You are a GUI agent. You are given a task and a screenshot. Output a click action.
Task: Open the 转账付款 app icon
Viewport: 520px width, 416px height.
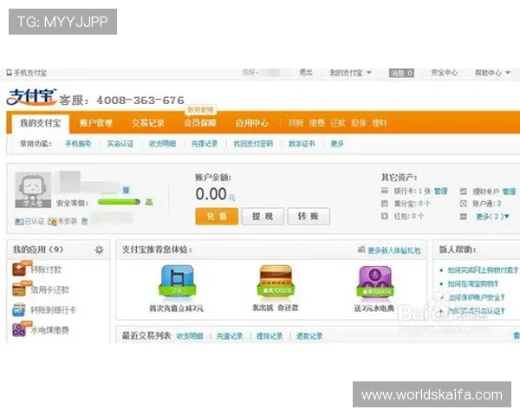tap(19, 269)
